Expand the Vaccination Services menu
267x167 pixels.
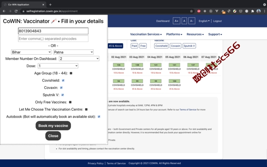(x=146, y=34)
